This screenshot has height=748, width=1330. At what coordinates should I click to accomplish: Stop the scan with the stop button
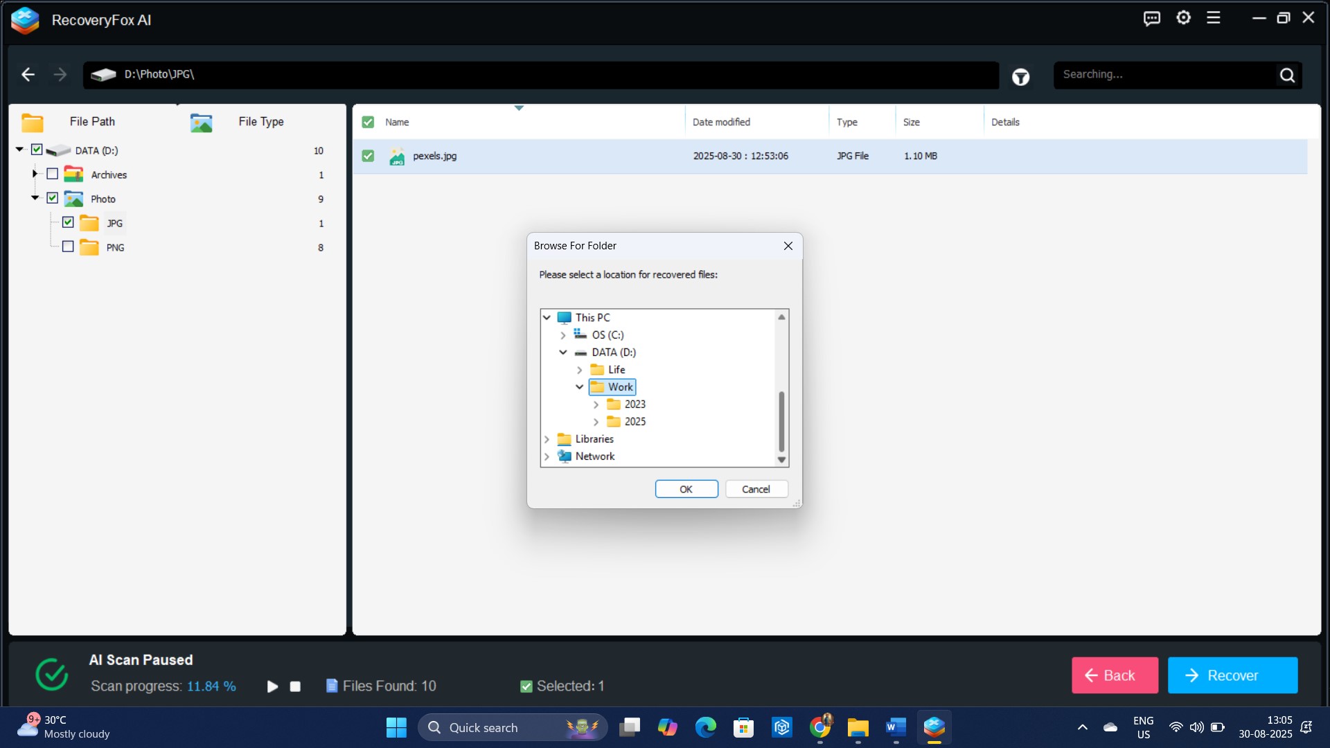coord(295,686)
